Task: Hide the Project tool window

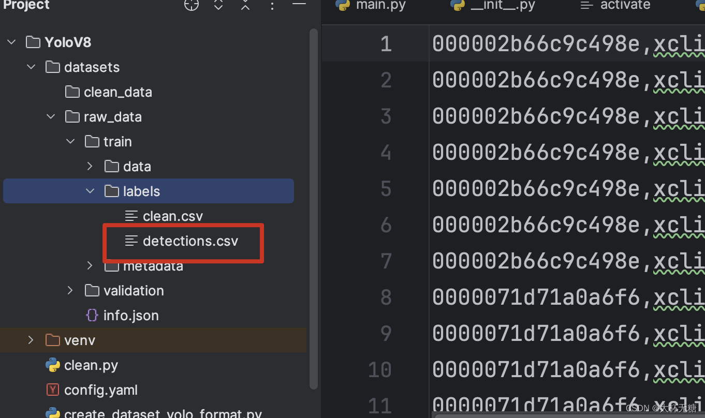Action: click(x=299, y=4)
